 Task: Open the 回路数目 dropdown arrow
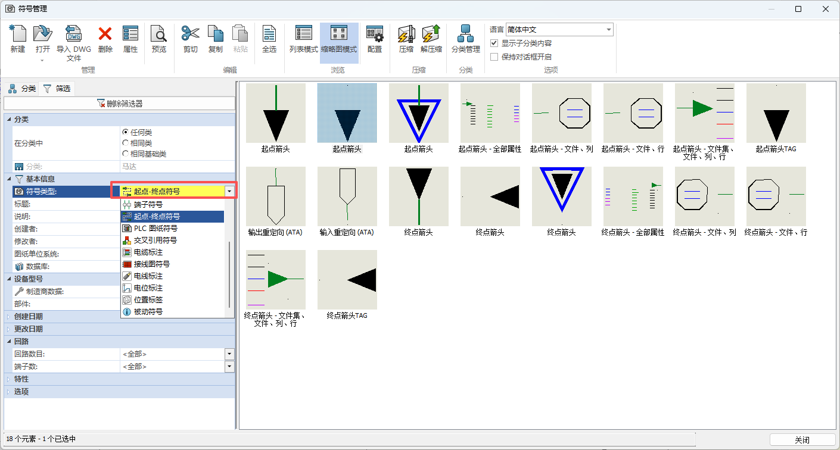pyautogui.click(x=229, y=354)
